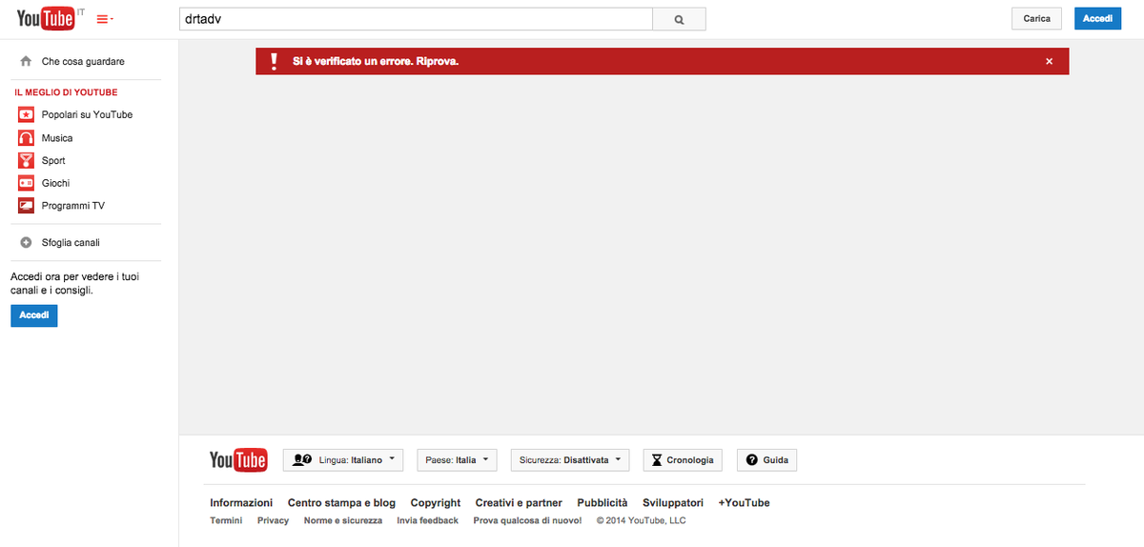Click the gamepad icon for Giochi
Screen dimensions: 1144x547
tap(26, 183)
